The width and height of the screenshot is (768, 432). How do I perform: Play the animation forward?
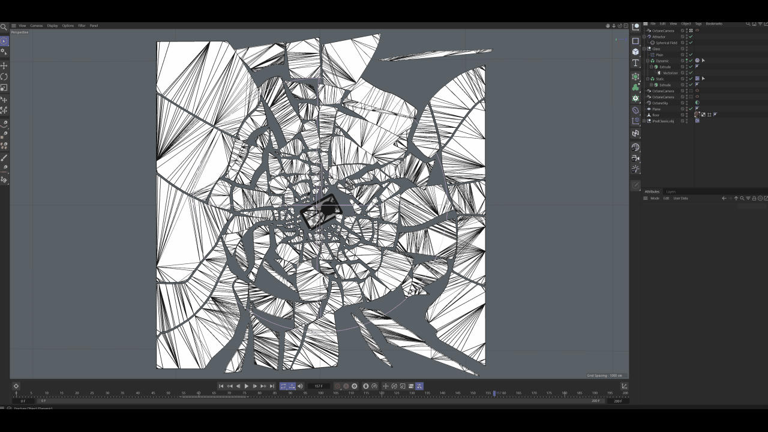pos(247,386)
